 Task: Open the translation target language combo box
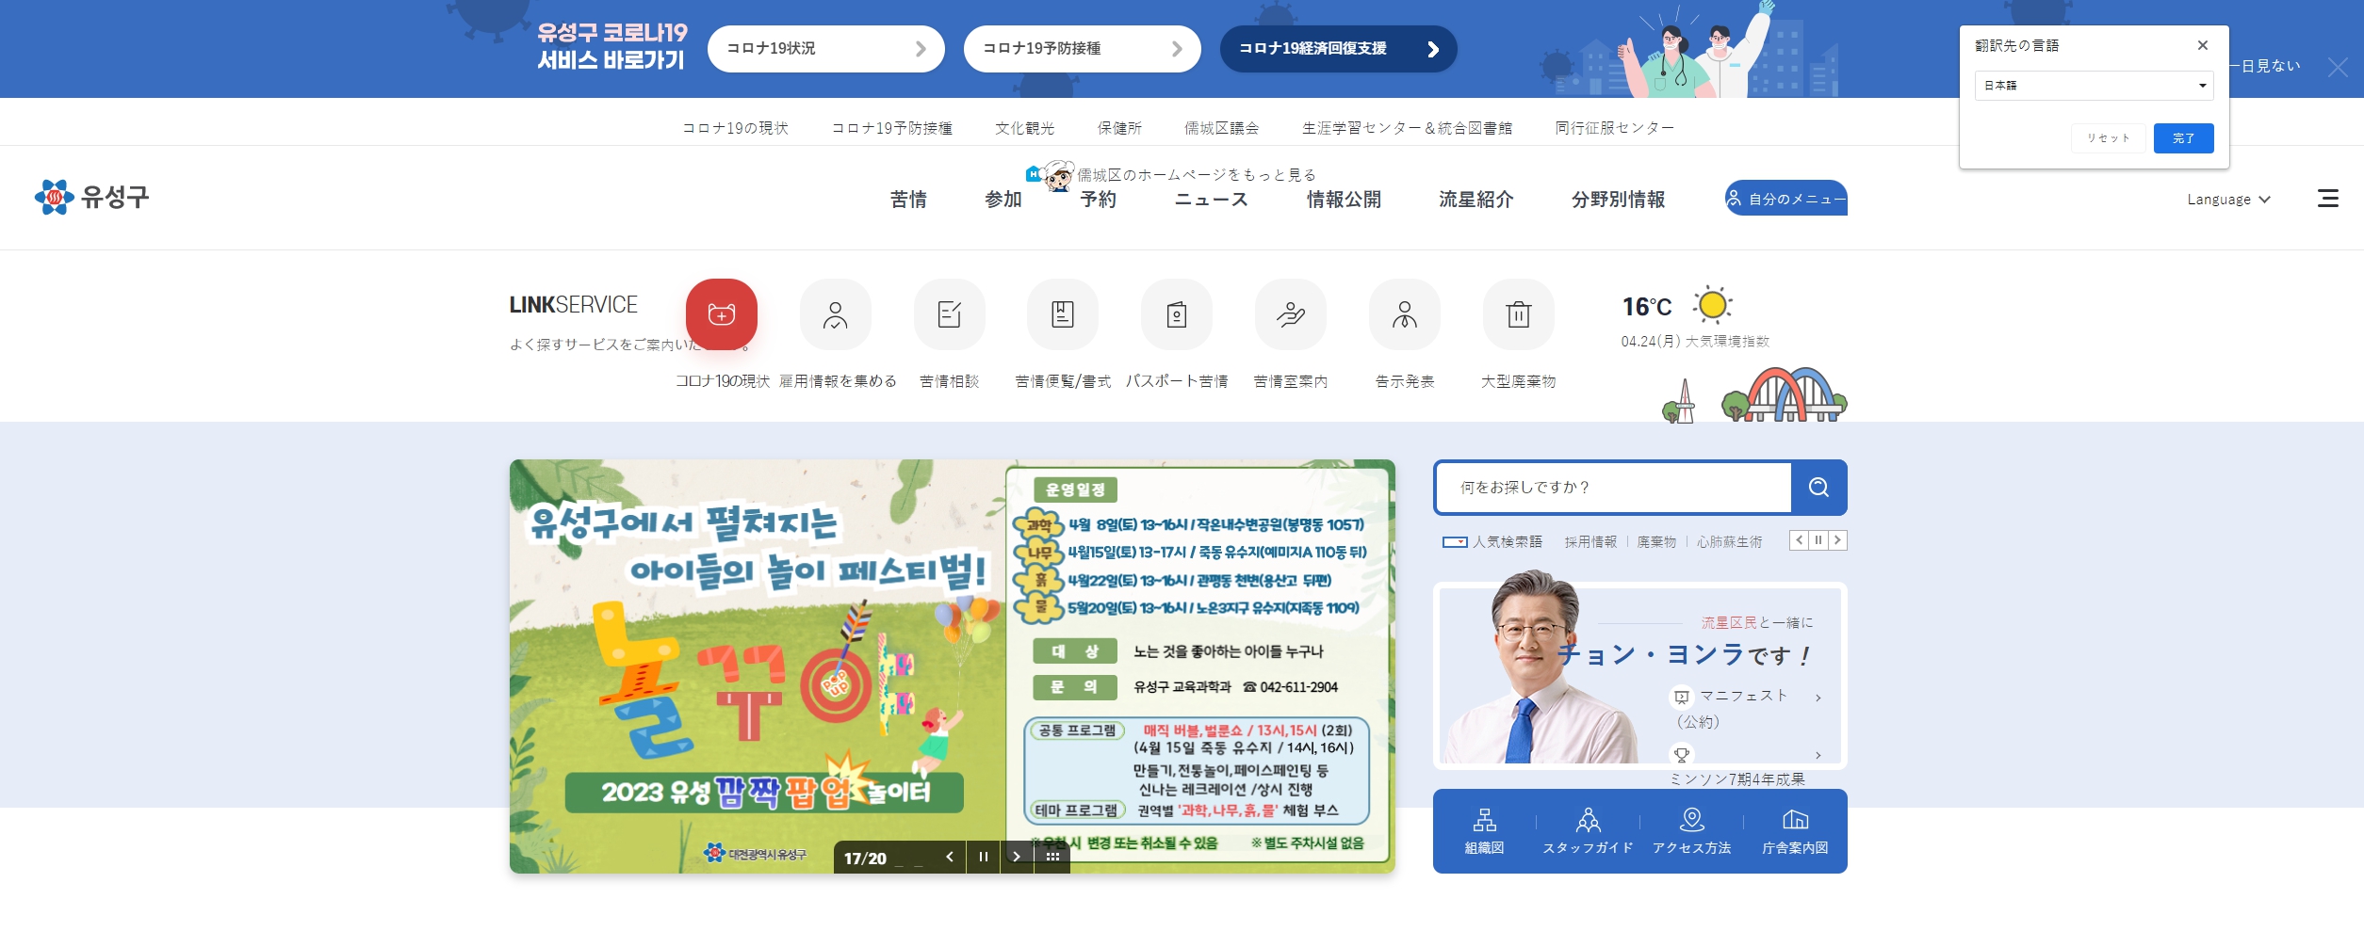2094,86
